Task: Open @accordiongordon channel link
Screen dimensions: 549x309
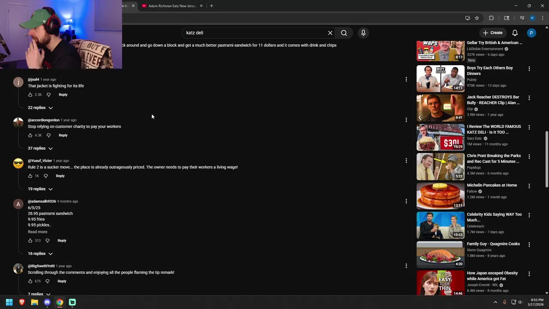Action: pyautogui.click(x=44, y=120)
